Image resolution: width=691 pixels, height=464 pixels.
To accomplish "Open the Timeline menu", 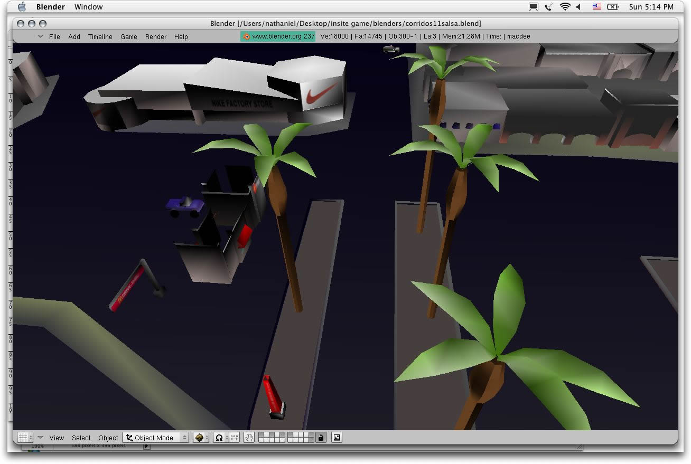I will click(100, 36).
